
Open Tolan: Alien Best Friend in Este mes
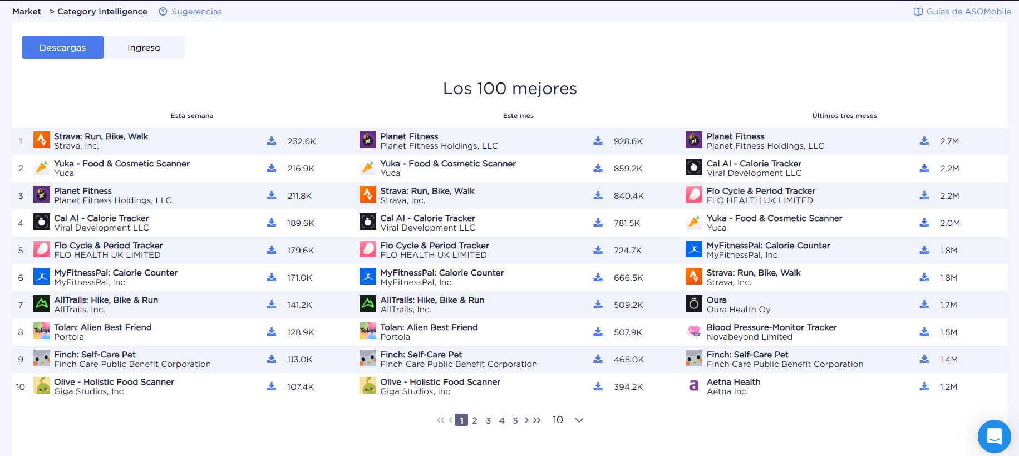coord(429,327)
